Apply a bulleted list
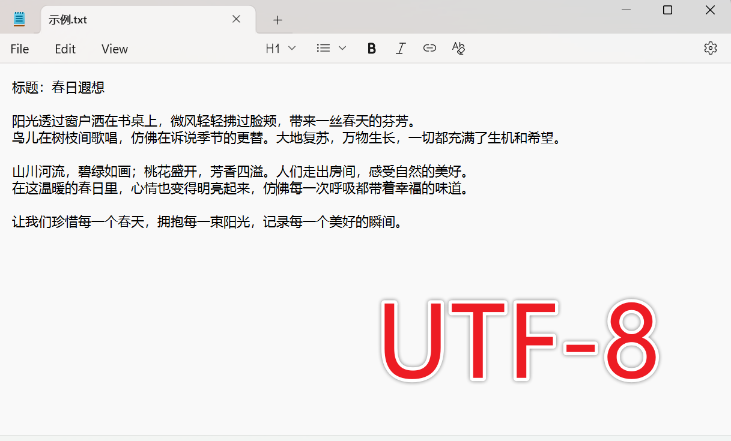Screen dimensions: 731x441 323,48
